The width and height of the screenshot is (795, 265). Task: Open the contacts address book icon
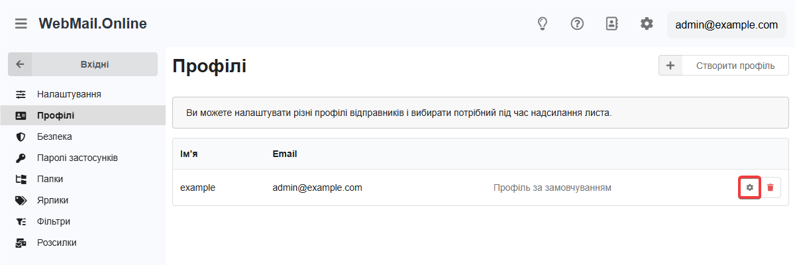tap(611, 24)
